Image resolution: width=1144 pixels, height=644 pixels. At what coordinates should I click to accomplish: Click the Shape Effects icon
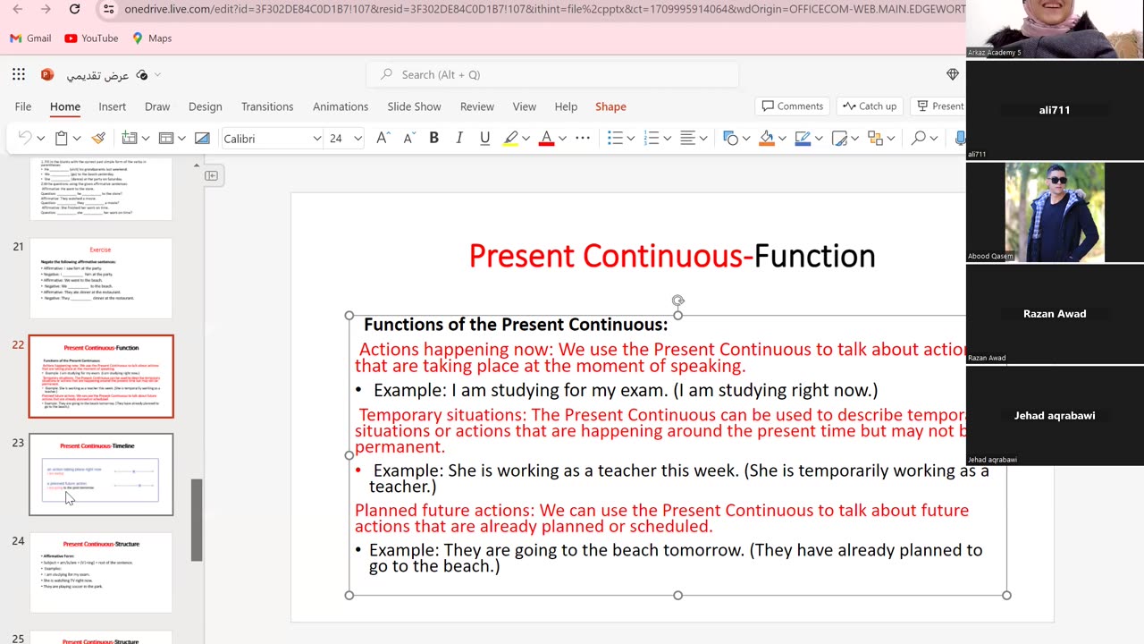pos(838,138)
